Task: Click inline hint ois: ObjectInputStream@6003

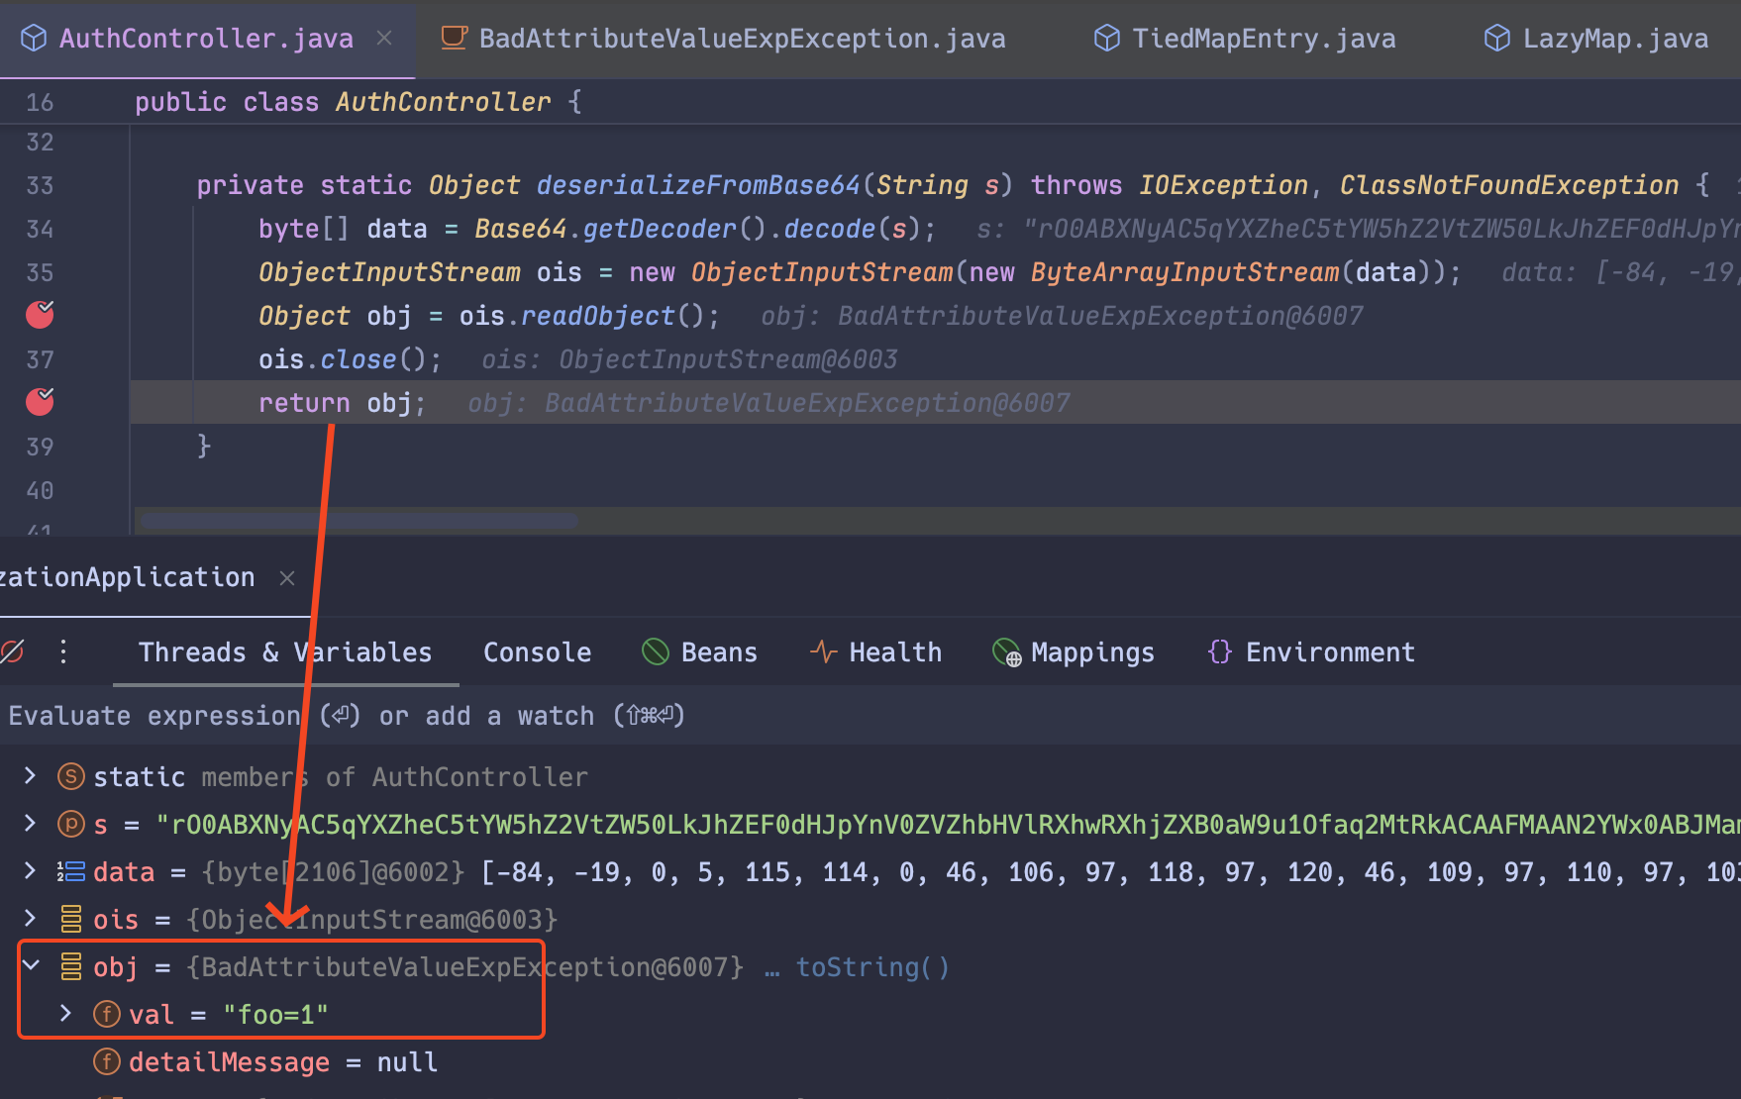Action: click(689, 359)
